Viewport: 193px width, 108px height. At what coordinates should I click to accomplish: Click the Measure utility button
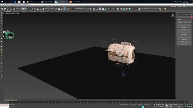tap(184, 32)
